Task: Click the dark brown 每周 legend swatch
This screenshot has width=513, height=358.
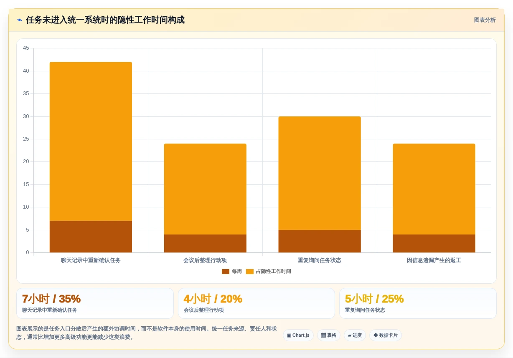Action: (225, 272)
